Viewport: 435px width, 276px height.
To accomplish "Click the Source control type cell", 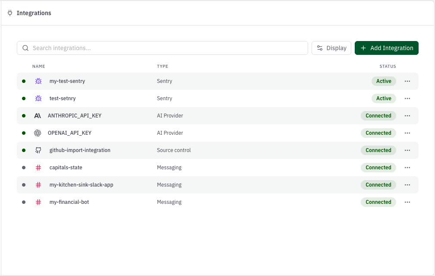I will pos(174,150).
